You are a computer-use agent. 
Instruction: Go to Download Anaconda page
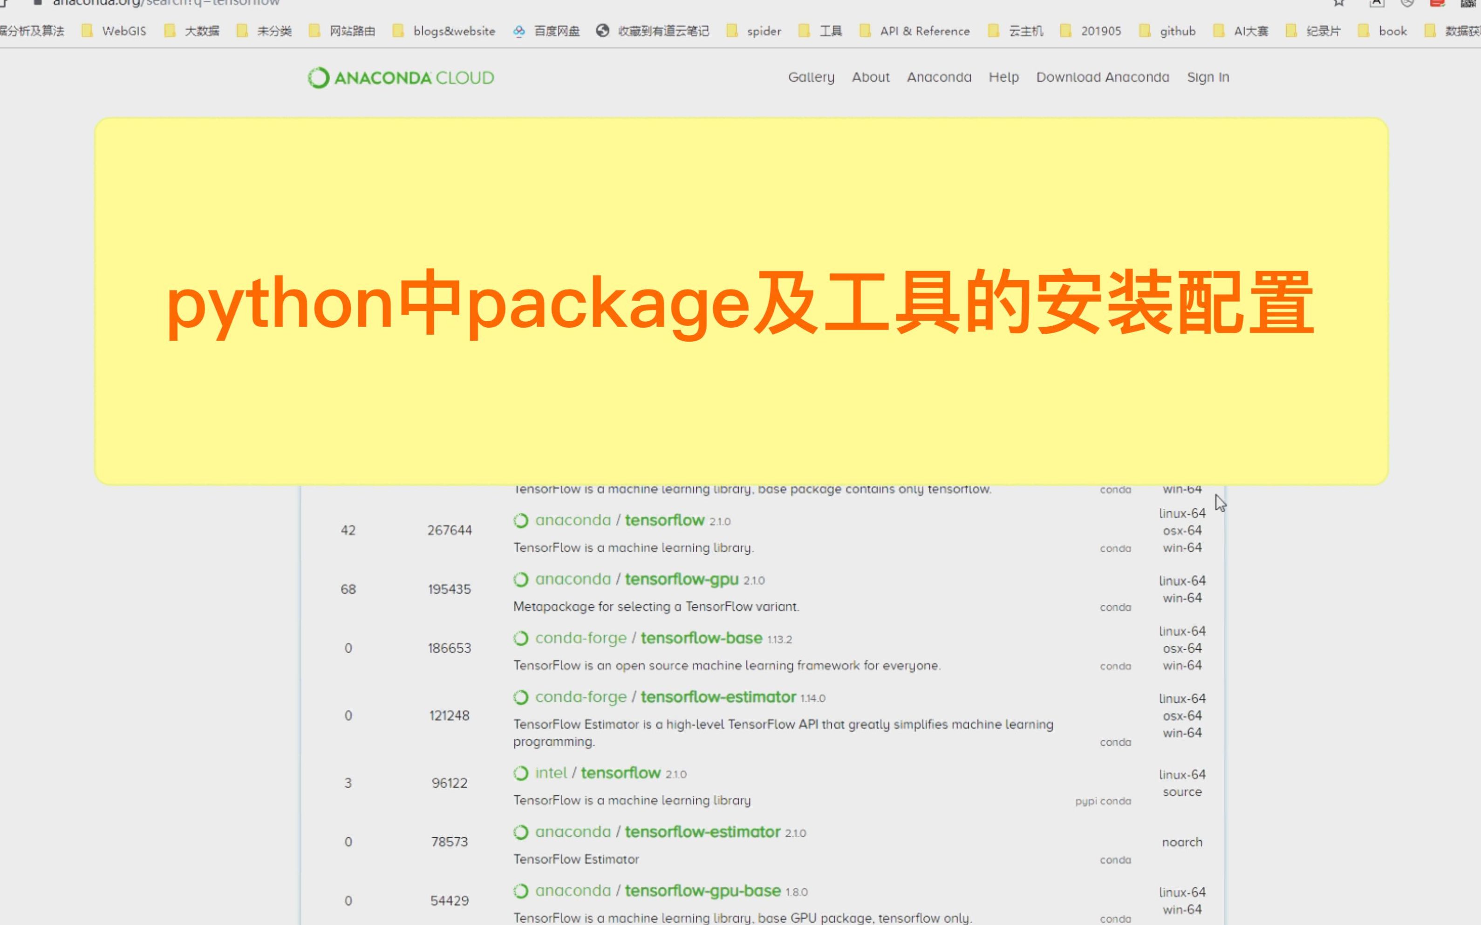[1103, 77]
